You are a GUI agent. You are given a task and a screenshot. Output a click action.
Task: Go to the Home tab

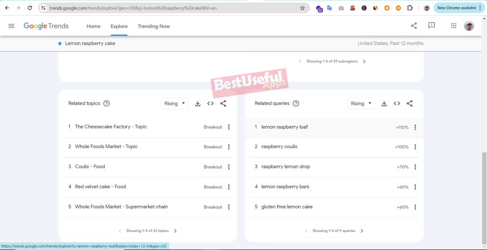click(x=94, y=26)
